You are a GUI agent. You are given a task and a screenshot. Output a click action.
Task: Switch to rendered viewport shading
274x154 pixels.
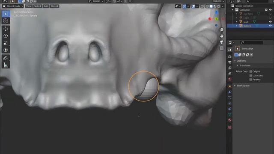coord(218,6)
